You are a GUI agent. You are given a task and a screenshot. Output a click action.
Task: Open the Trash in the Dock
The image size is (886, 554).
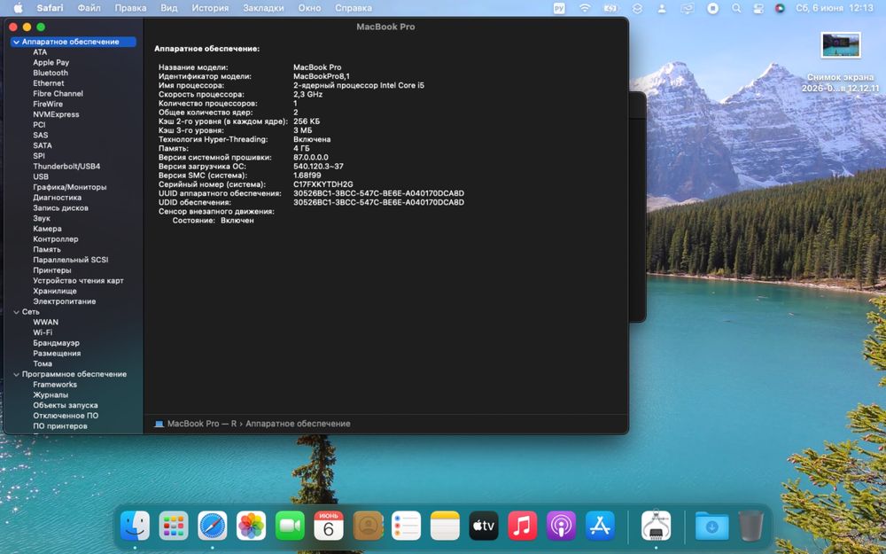pyautogui.click(x=750, y=526)
